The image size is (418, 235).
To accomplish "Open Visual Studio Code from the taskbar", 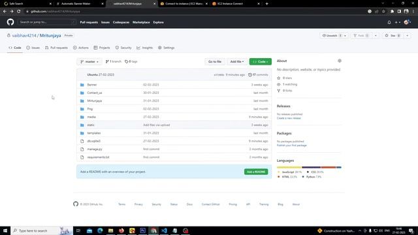I will 164,230.
